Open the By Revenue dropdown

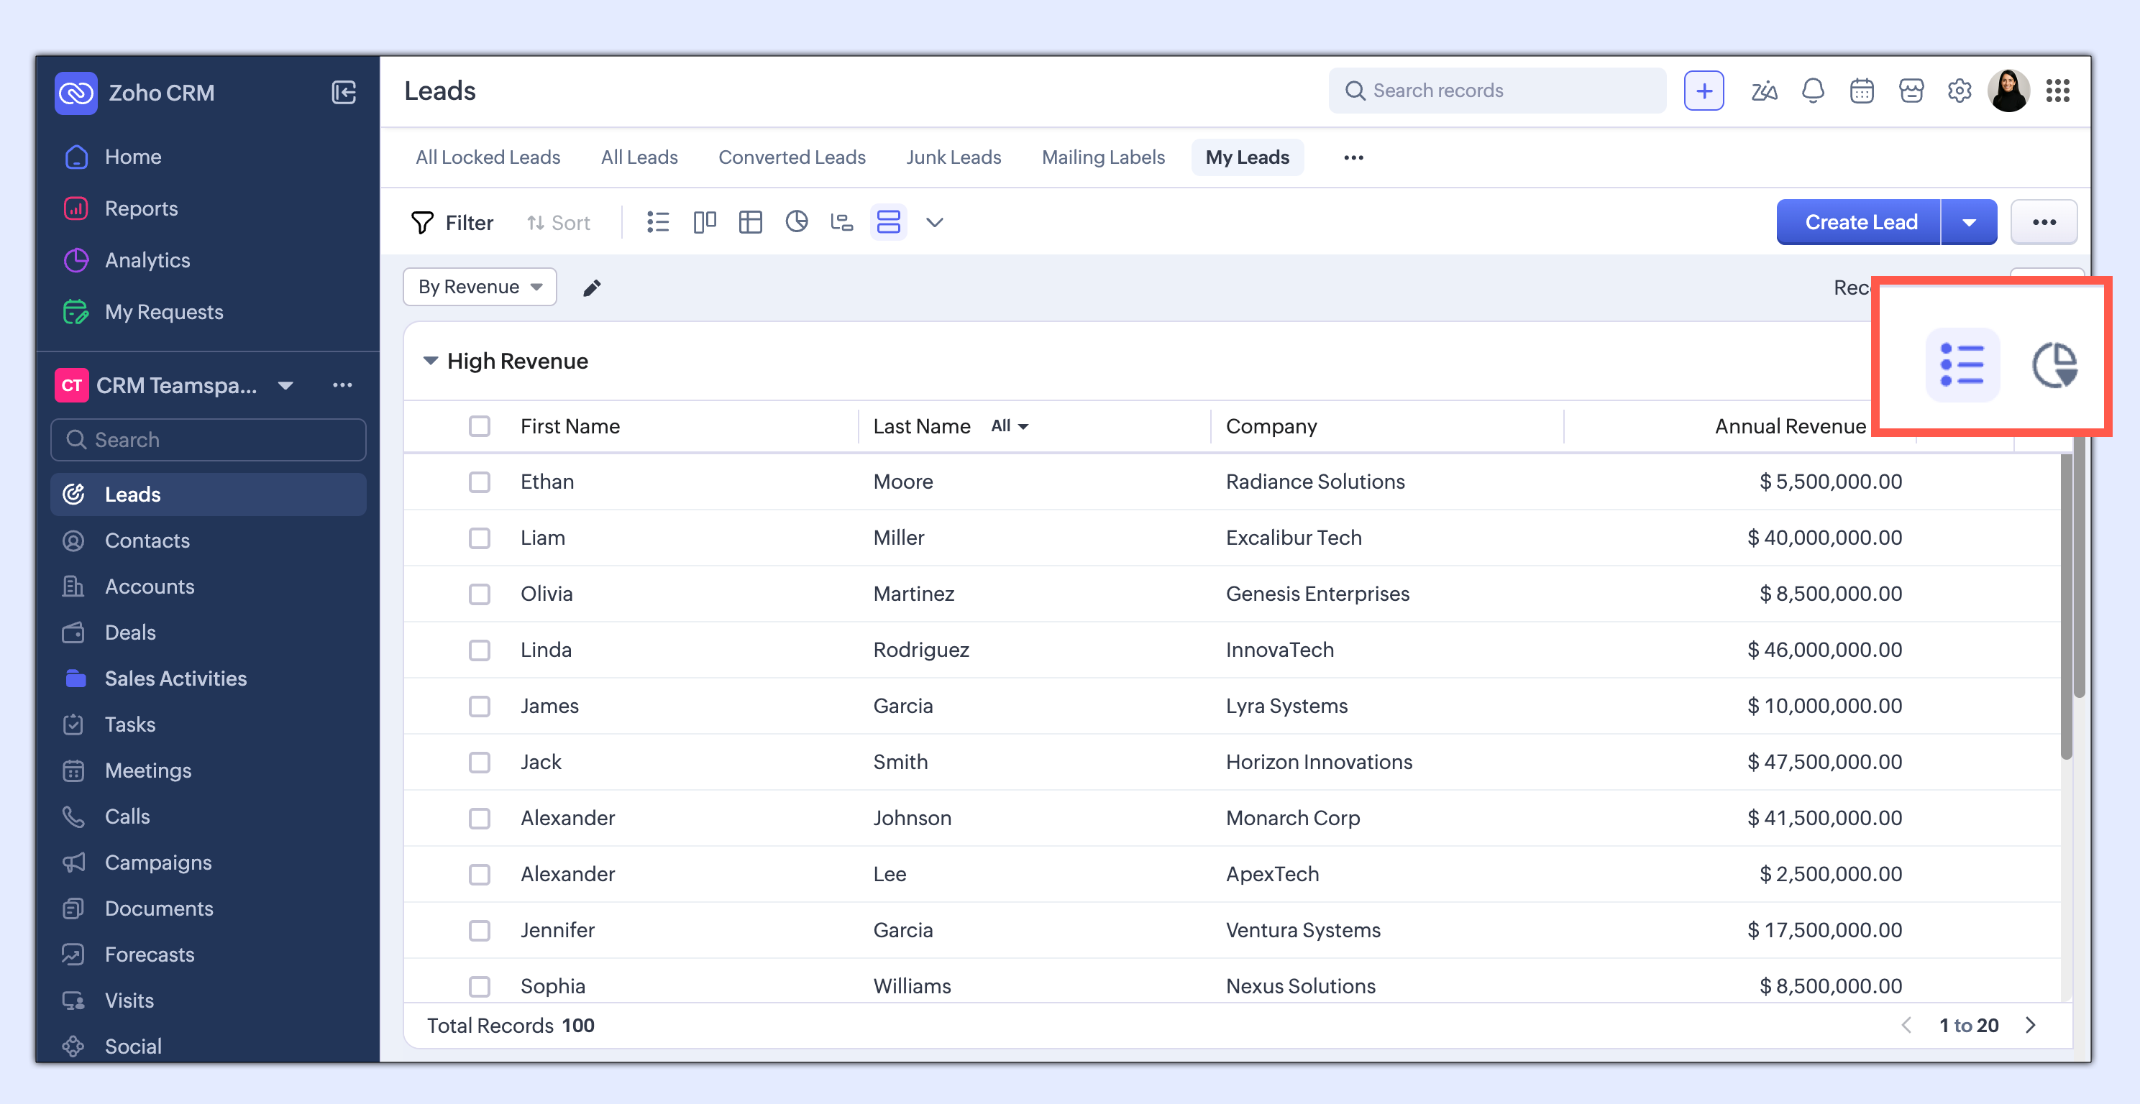[x=480, y=287]
